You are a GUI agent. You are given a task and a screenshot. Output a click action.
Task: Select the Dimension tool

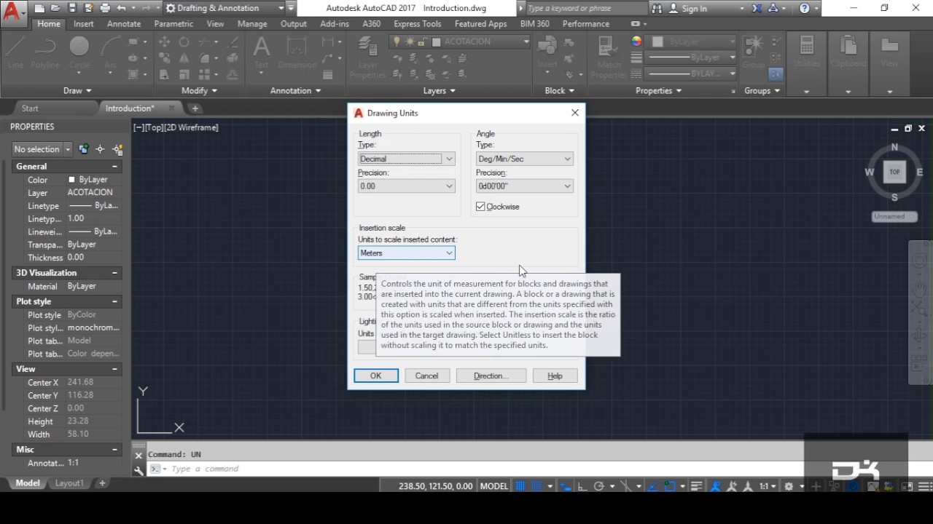coord(297,52)
